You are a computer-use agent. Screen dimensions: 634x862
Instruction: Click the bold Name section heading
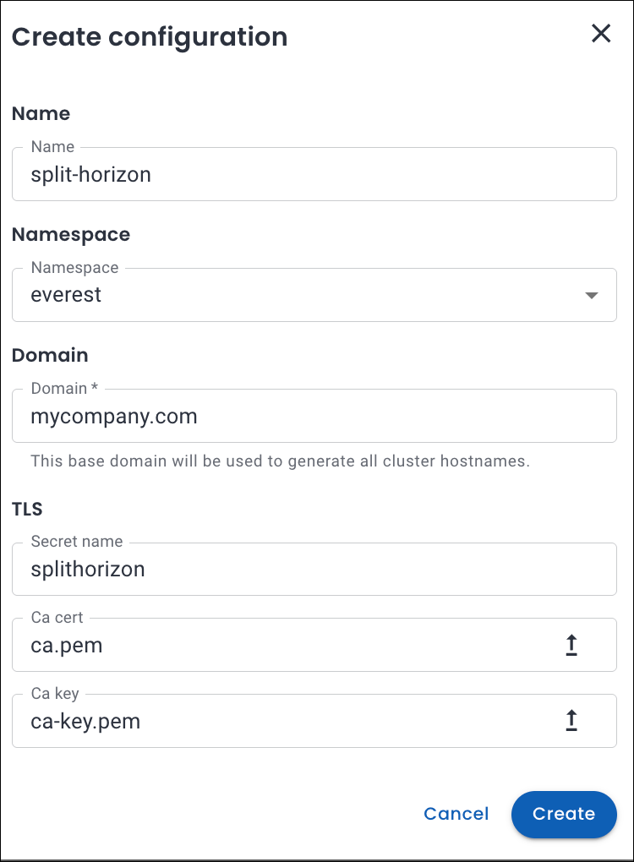41,113
